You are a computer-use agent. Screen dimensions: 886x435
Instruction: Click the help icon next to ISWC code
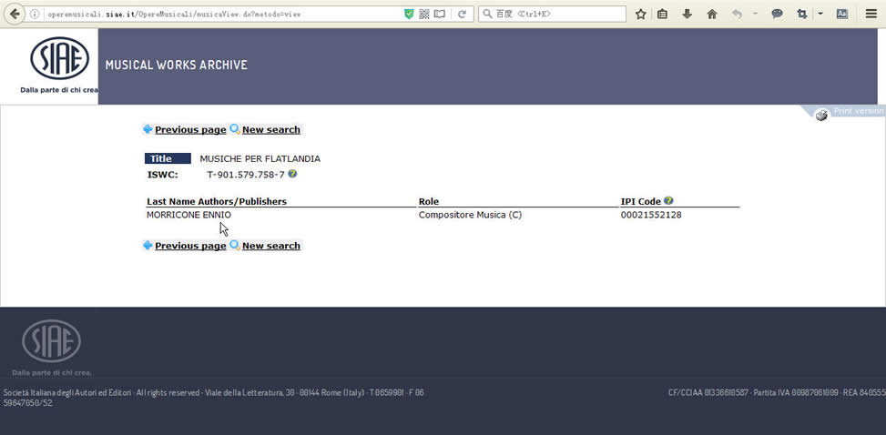pyautogui.click(x=292, y=174)
